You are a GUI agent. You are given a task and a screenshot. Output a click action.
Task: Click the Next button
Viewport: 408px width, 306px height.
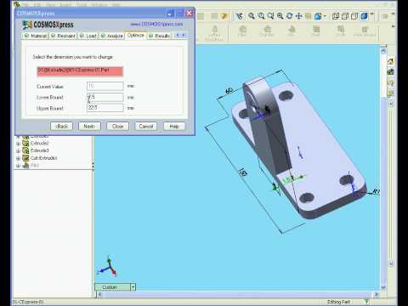point(89,126)
